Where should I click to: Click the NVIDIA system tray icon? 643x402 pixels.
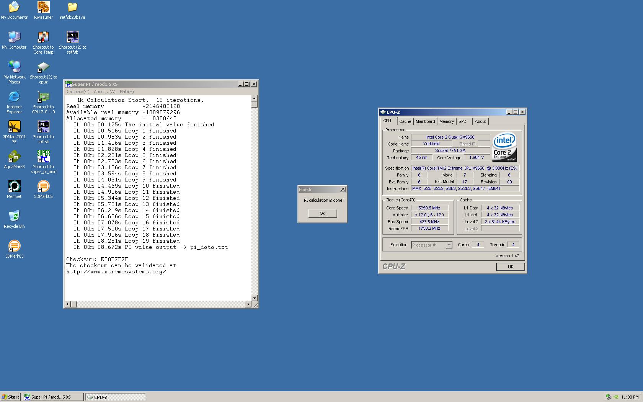coord(616,397)
